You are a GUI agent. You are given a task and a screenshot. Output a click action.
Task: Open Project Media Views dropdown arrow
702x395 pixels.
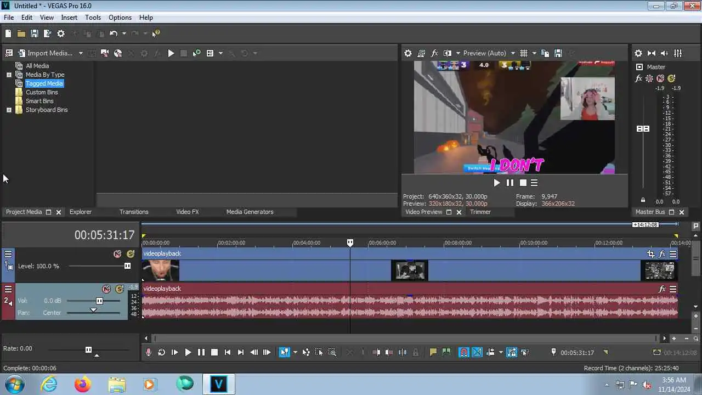tap(220, 53)
